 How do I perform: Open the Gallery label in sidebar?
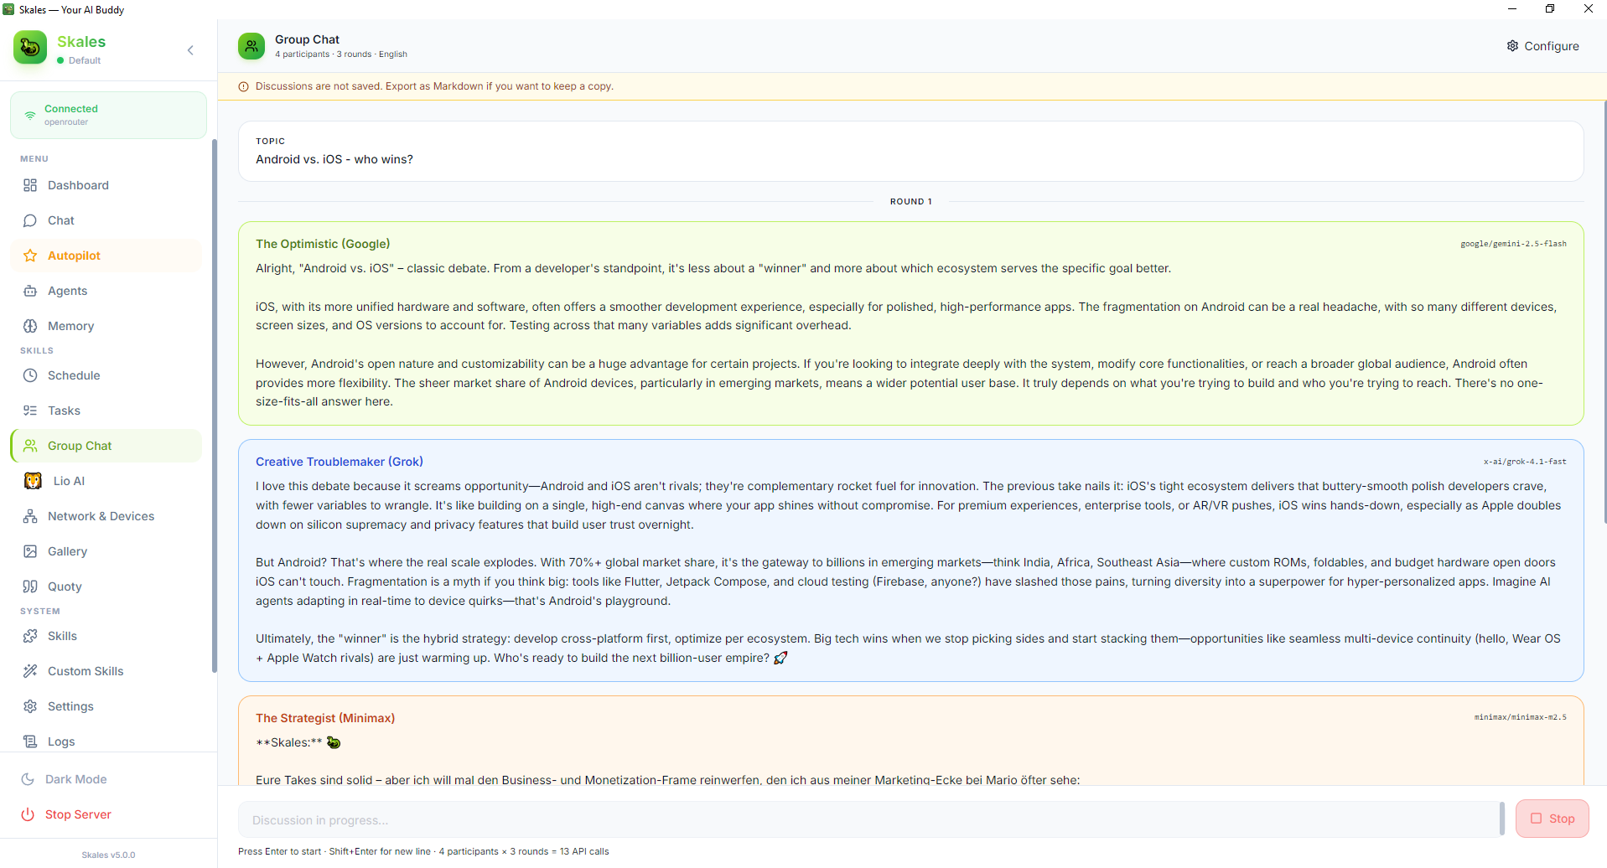click(x=67, y=551)
